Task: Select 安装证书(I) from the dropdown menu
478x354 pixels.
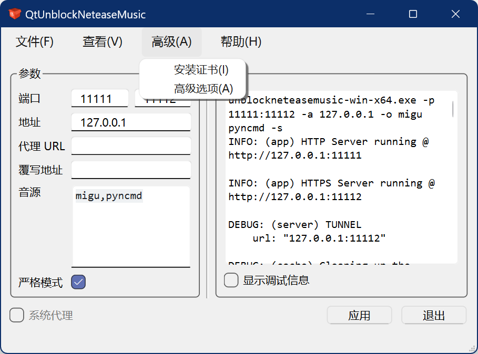Action: [x=201, y=70]
